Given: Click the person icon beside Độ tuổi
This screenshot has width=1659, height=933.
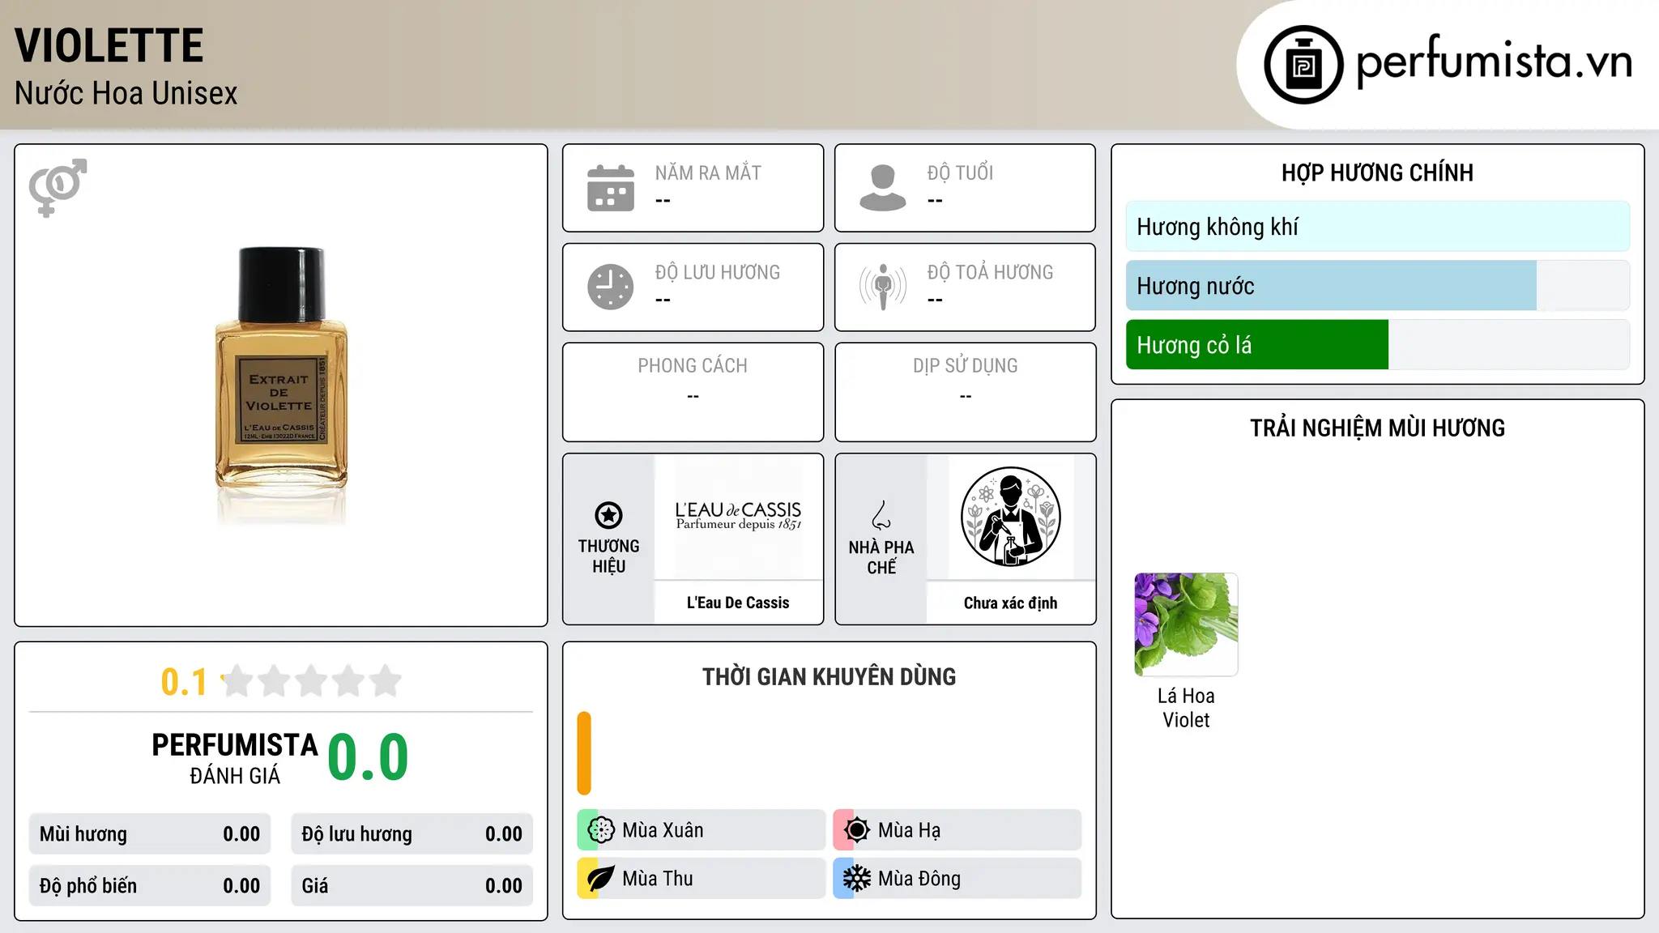Looking at the screenshot, I should [882, 188].
